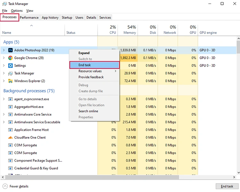Sort by the Network column header
240x192 pixels.
pyautogui.click(x=168, y=30)
